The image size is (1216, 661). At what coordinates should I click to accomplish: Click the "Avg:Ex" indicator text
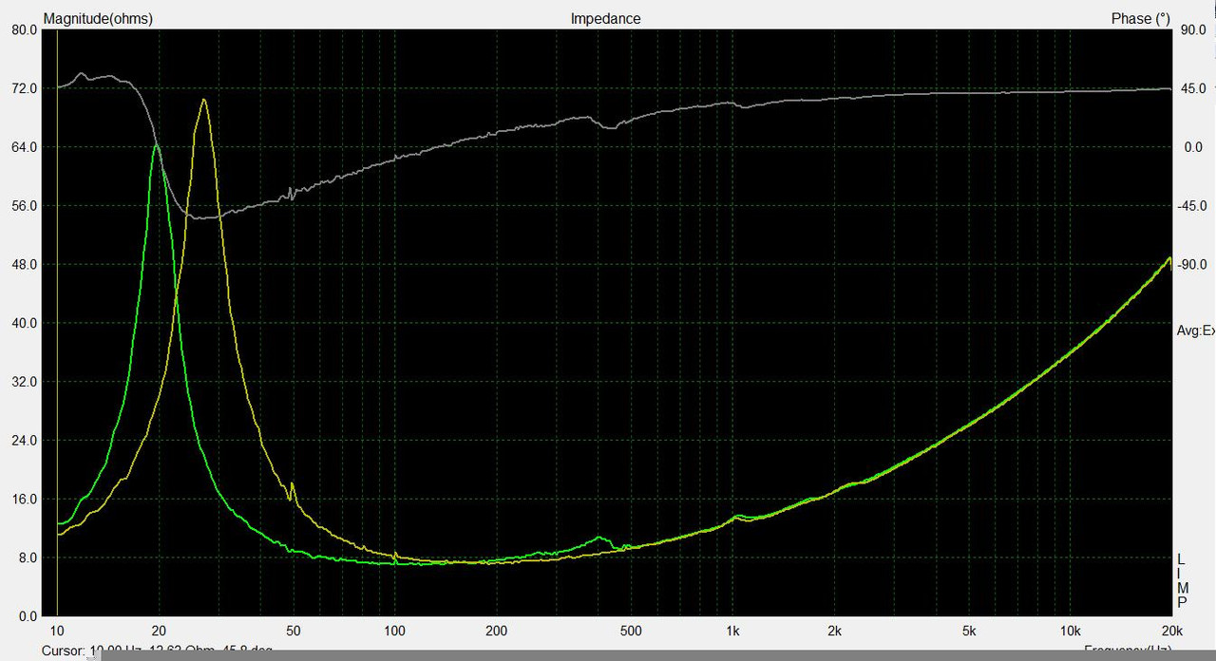coord(1195,330)
